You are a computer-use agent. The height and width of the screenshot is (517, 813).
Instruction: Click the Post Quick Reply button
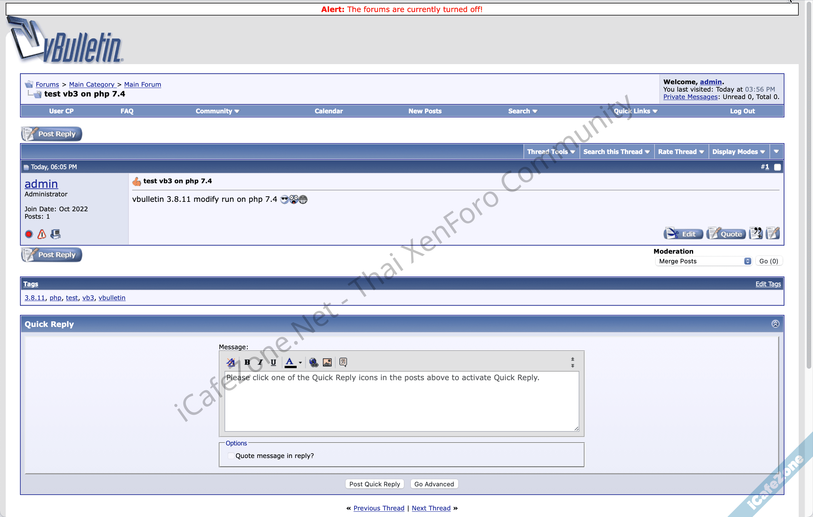click(x=374, y=484)
